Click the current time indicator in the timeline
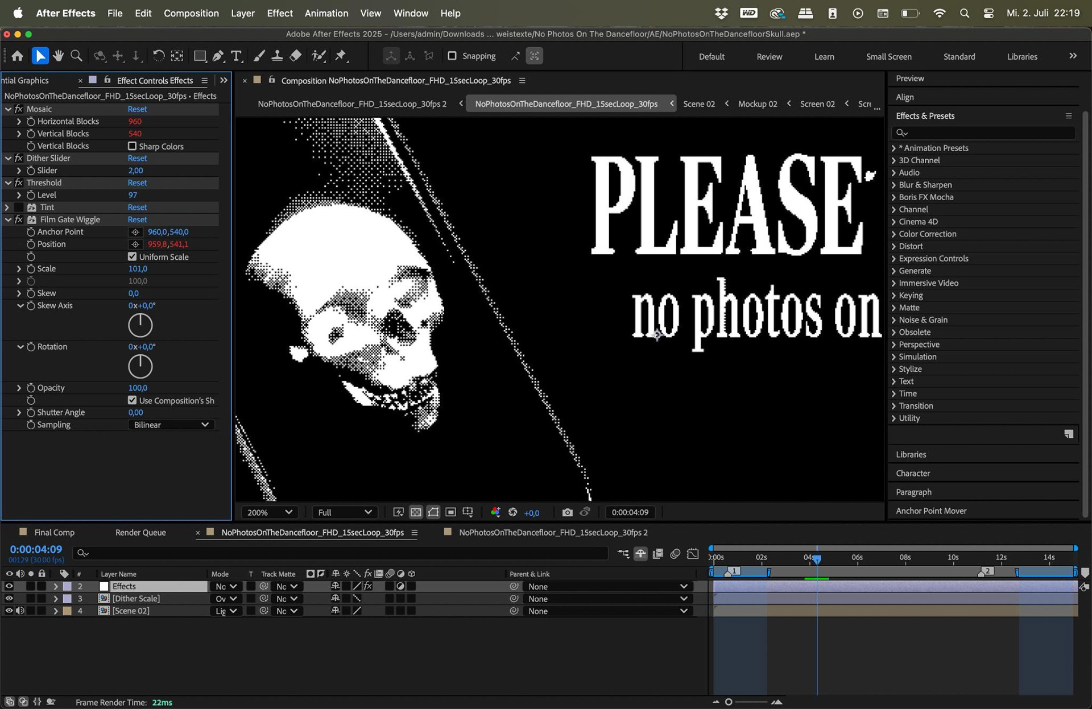Viewport: 1092px width, 709px height. 817,558
